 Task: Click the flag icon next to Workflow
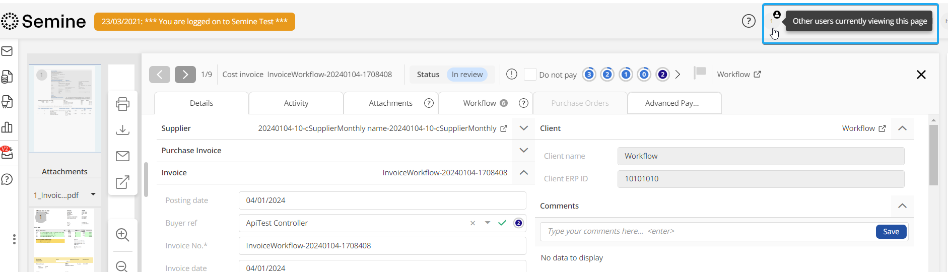click(x=700, y=73)
